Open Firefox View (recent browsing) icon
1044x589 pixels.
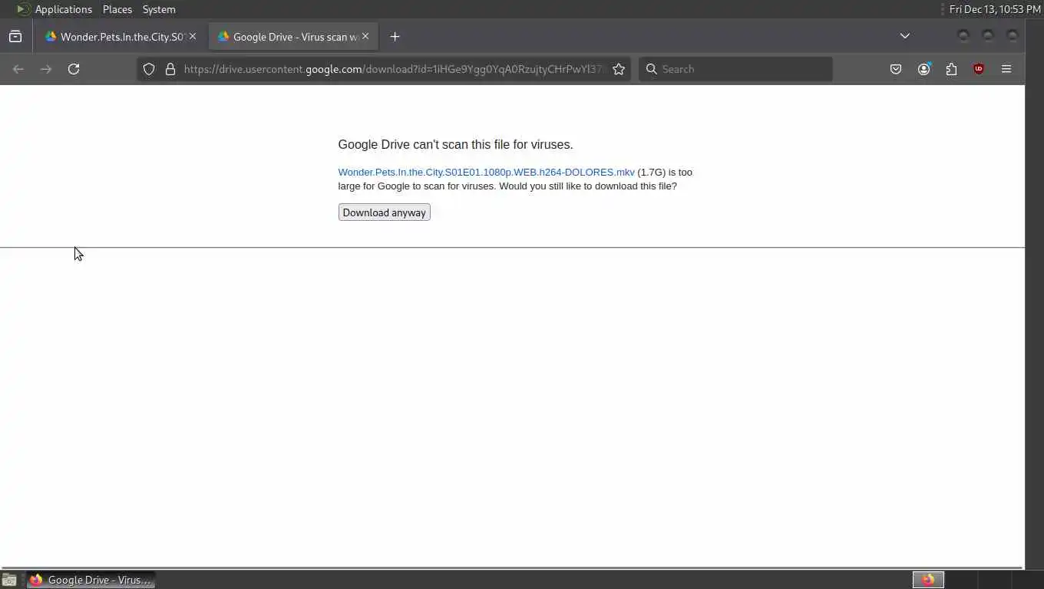[15, 36]
